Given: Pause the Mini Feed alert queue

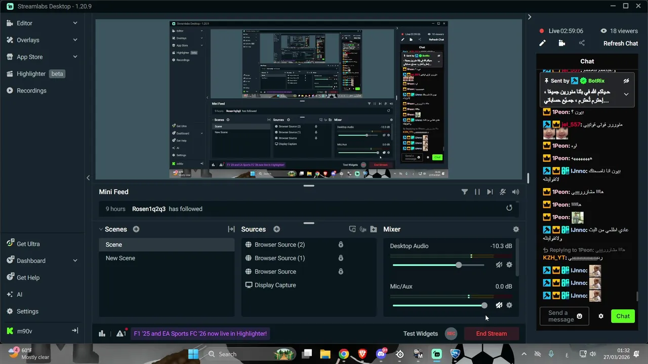Looking at the screenshot, I should tap(477, 192).
